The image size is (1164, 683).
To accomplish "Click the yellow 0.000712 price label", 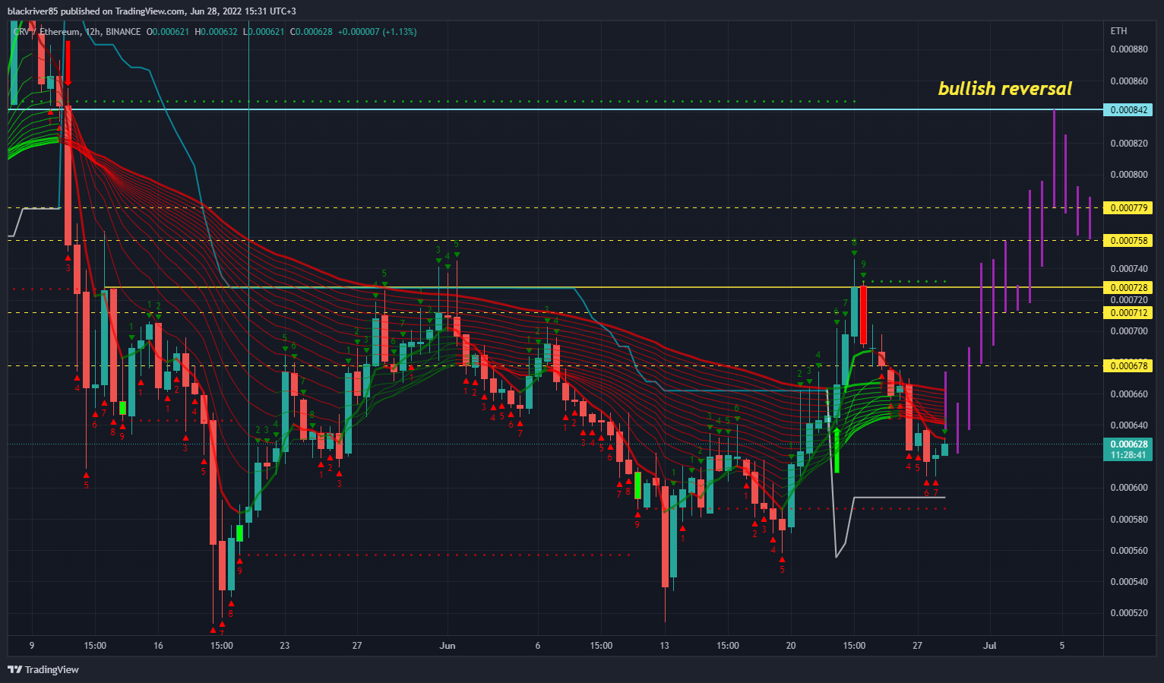I will (x=1128, y=313).
